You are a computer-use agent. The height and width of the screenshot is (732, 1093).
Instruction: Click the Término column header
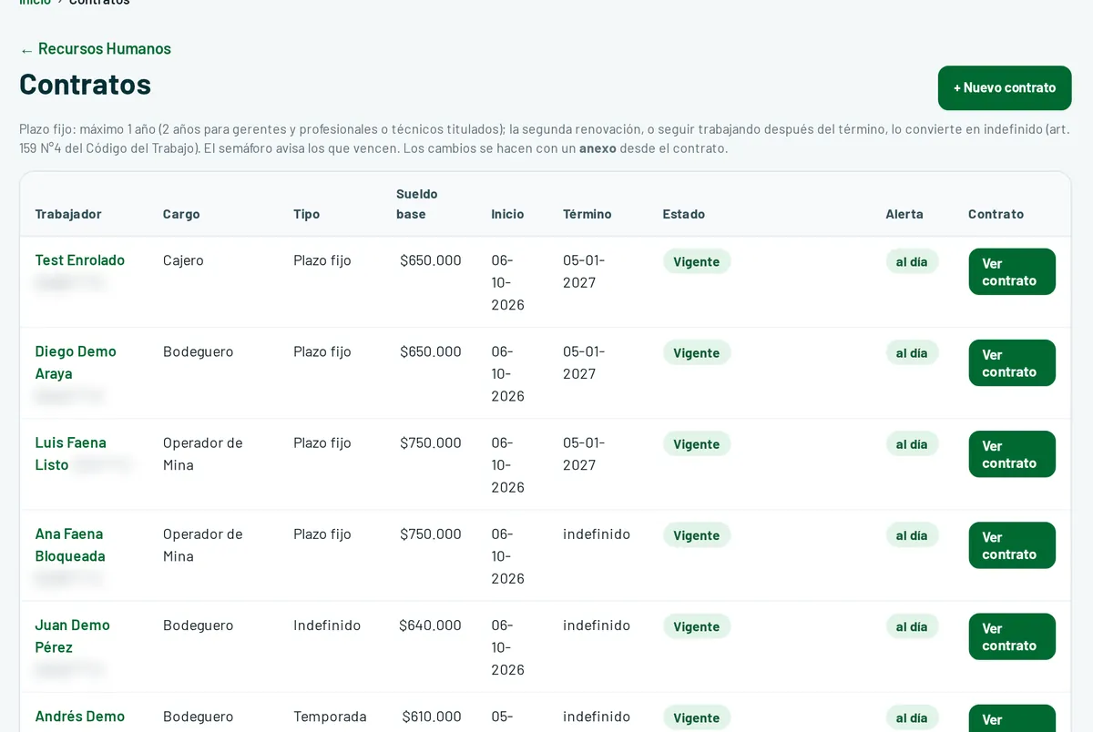587,214
